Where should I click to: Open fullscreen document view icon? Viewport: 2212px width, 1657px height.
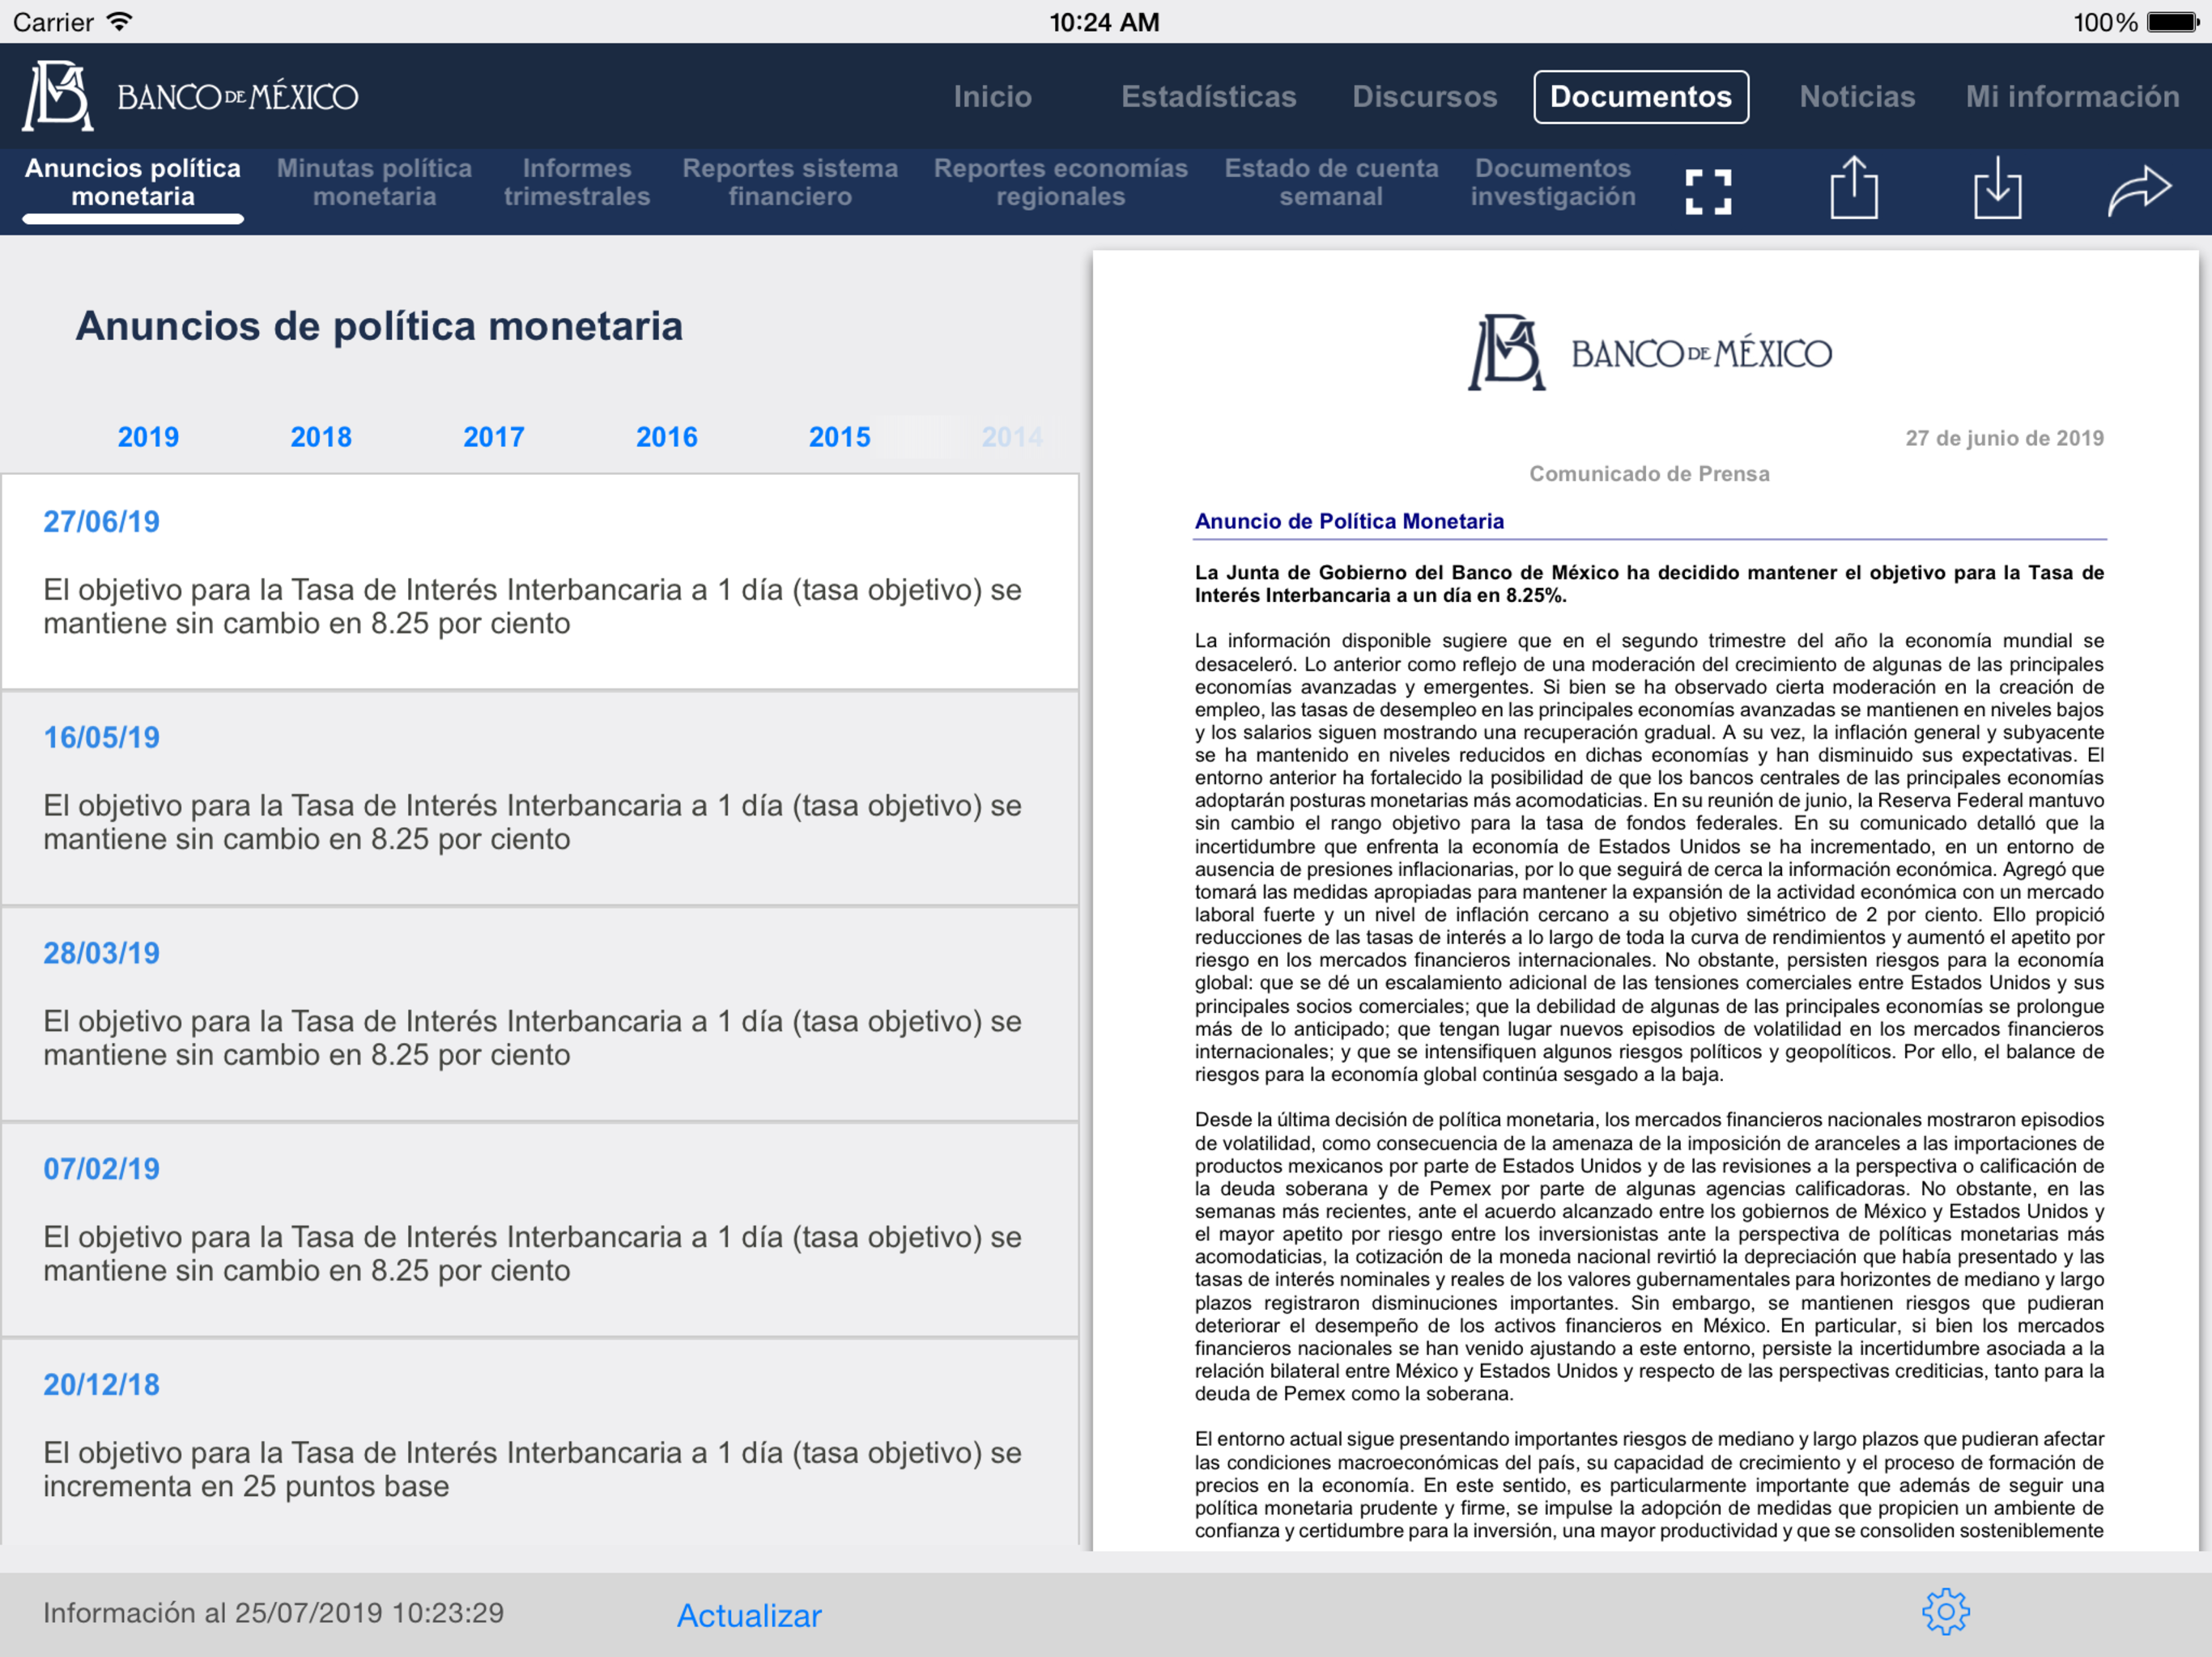(1708, 191)
